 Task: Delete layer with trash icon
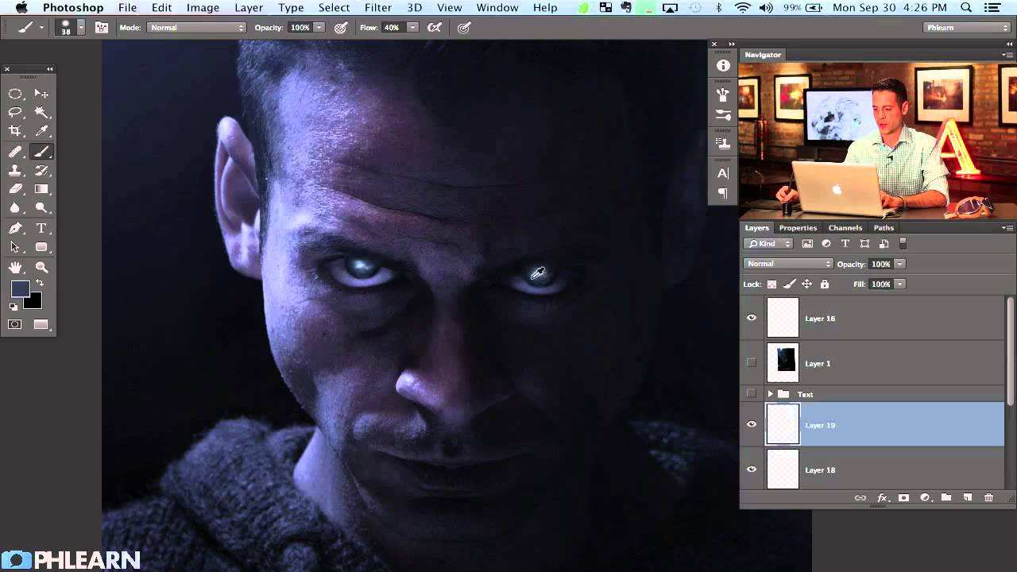coord(989,498)
